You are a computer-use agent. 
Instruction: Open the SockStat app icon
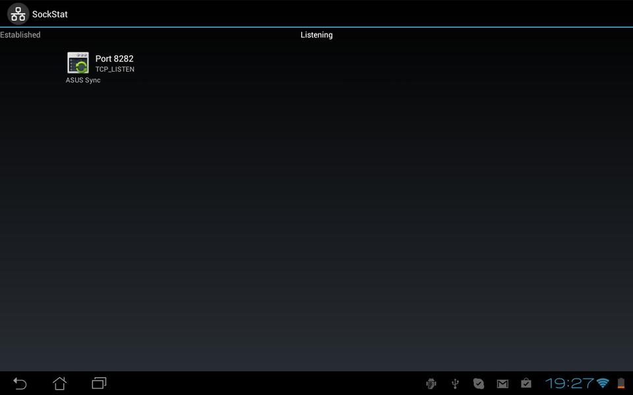18,14
